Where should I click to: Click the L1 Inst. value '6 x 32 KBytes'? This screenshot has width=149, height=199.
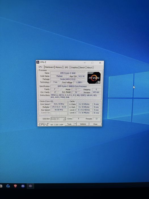coord(84,107)
